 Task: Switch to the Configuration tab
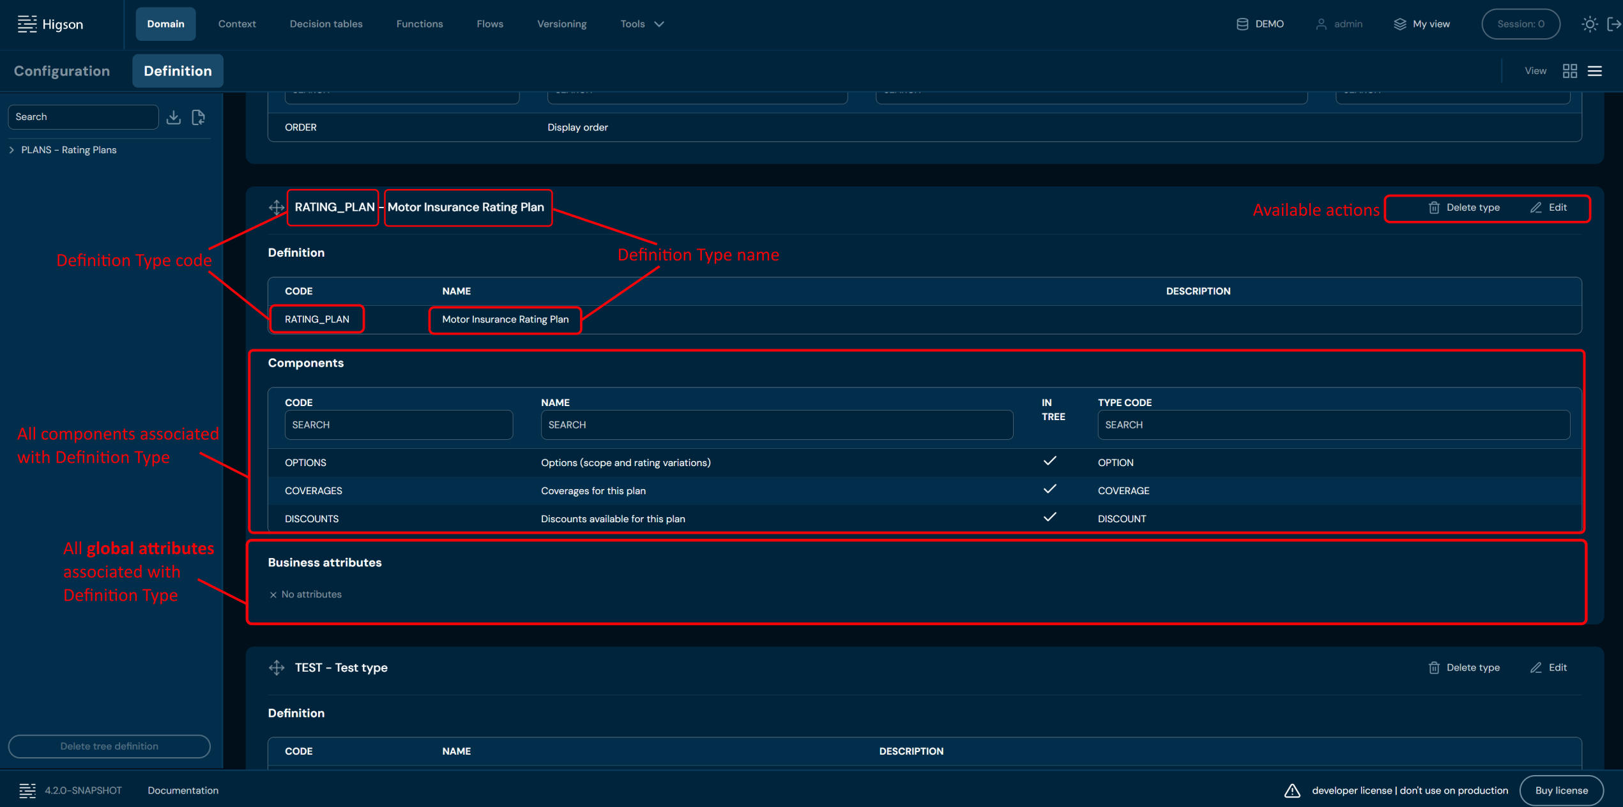point(62,71)
